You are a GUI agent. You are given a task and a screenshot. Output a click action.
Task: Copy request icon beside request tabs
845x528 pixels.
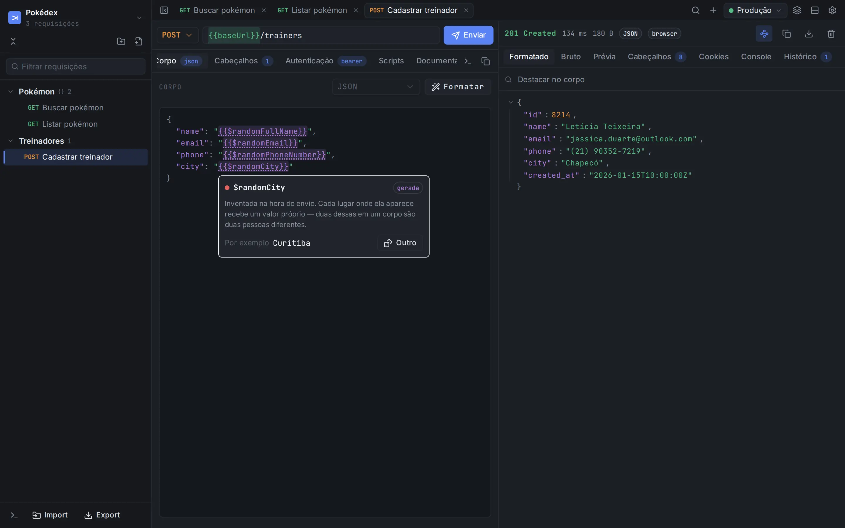pyautogui.click(x=486, y=61)
